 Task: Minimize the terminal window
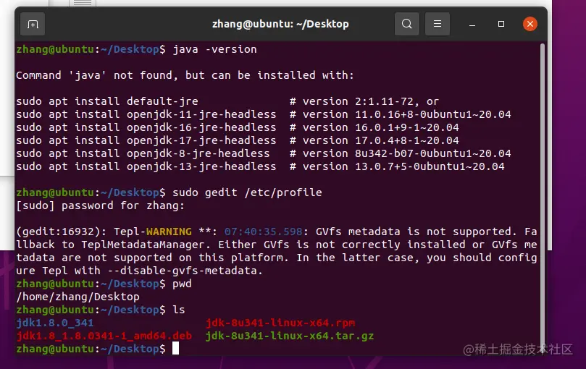(x=472, y=25)
